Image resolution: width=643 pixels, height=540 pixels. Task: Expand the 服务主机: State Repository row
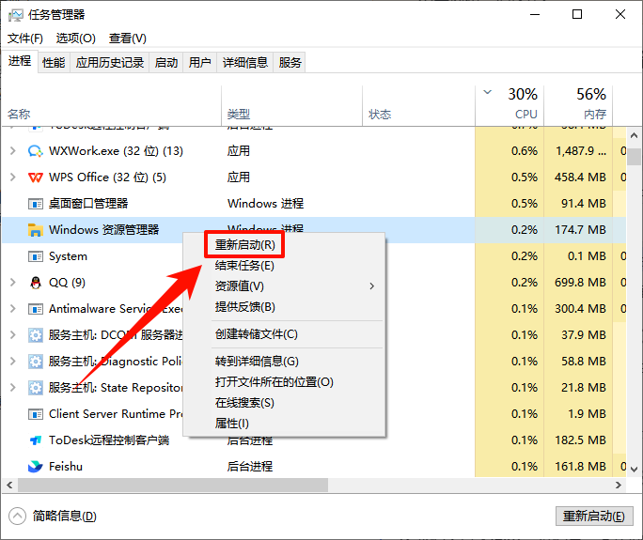tap(13, 388)
